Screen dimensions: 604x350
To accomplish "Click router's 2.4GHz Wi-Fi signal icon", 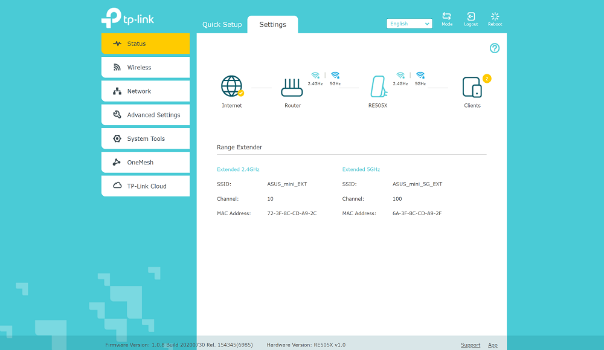I will coord(315,75).
